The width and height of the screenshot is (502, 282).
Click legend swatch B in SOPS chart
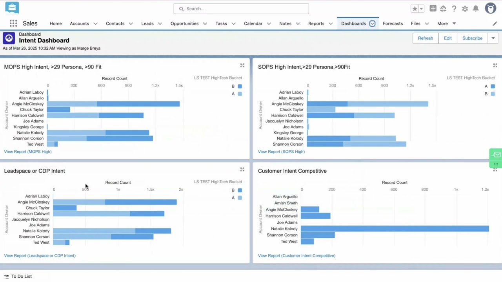(x=493, y=94)
